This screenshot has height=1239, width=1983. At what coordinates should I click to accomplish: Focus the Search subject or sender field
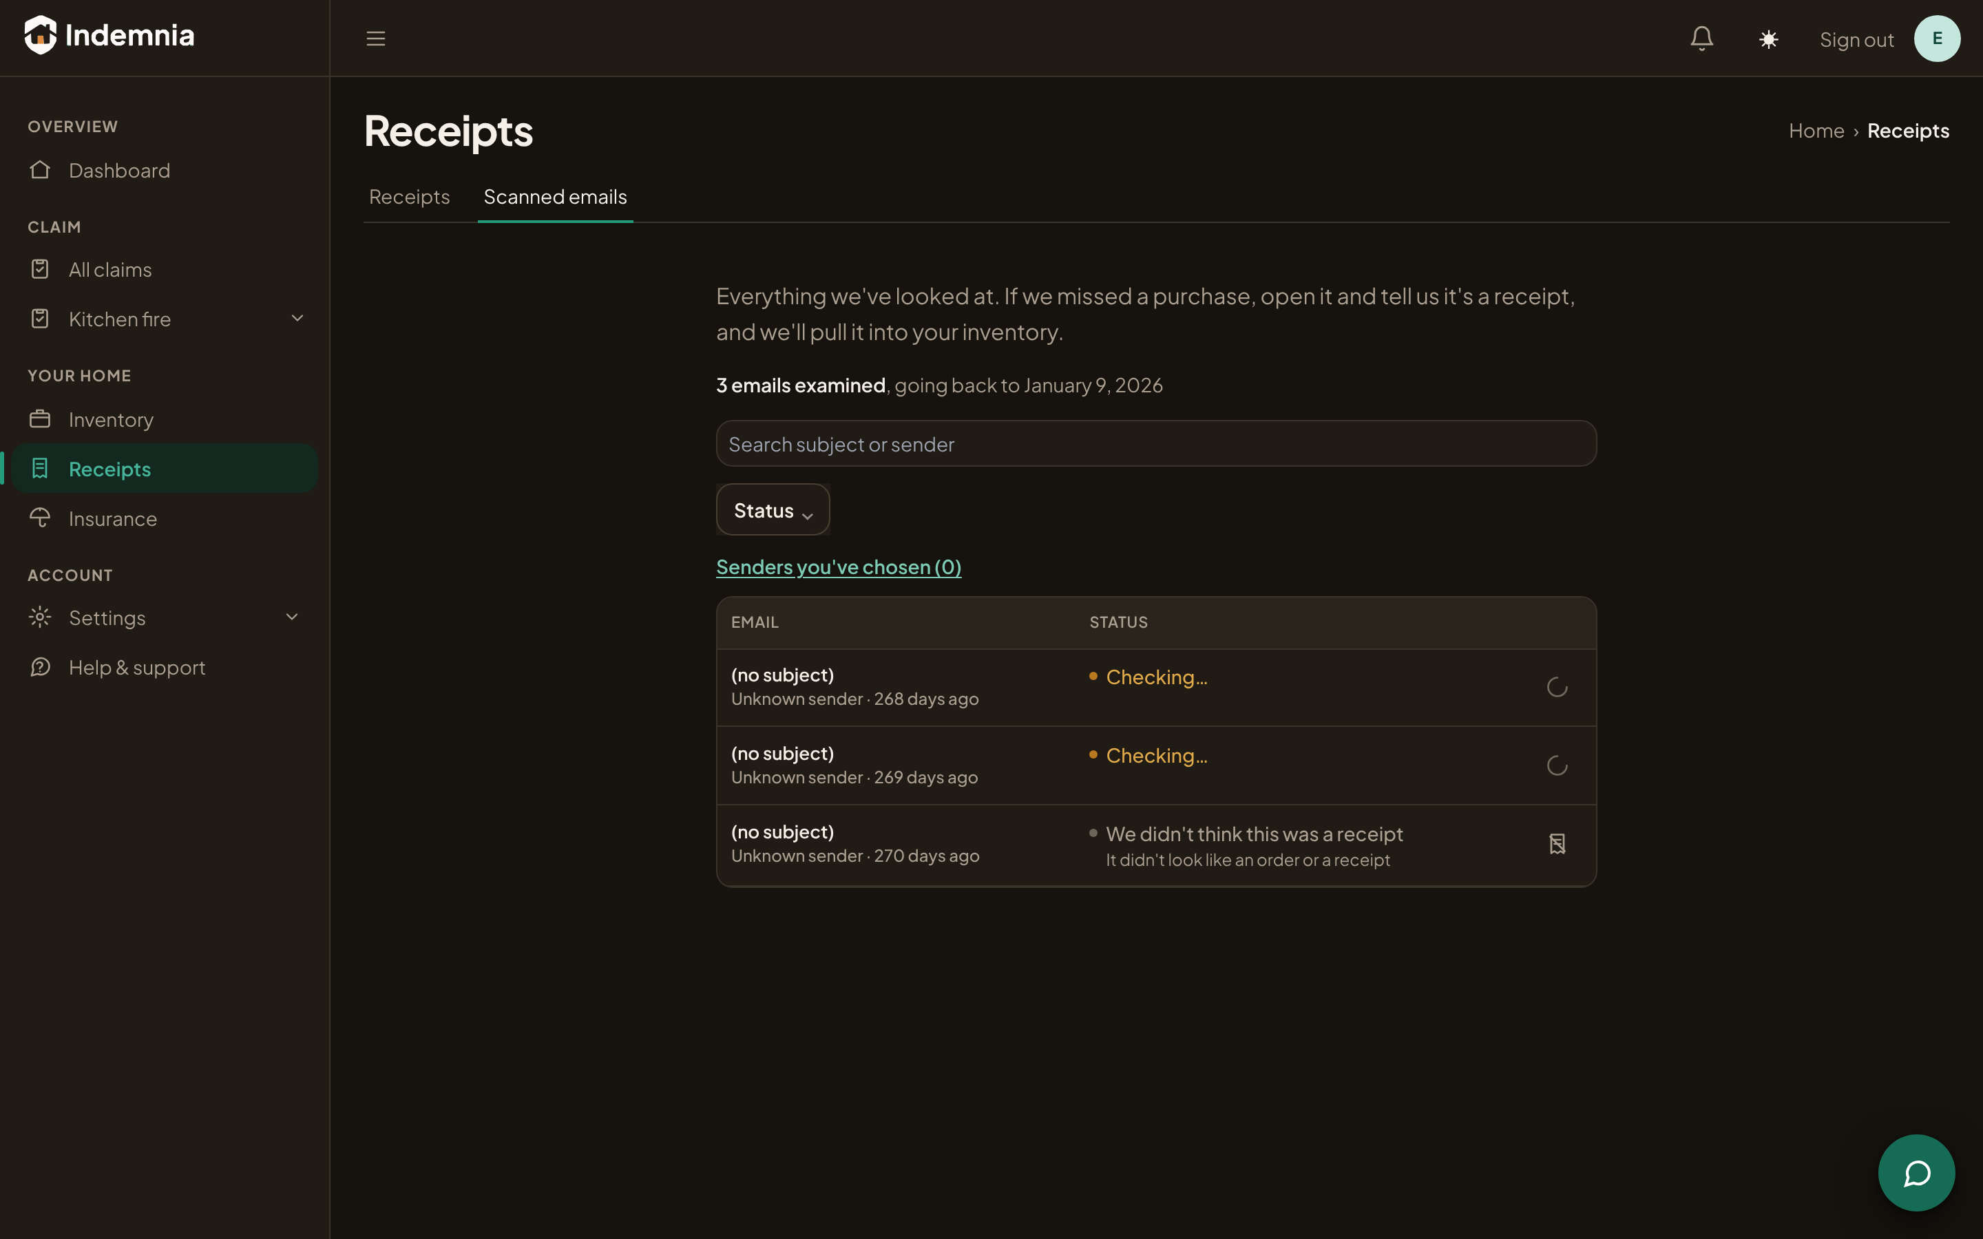click(x=1156, y=444)
